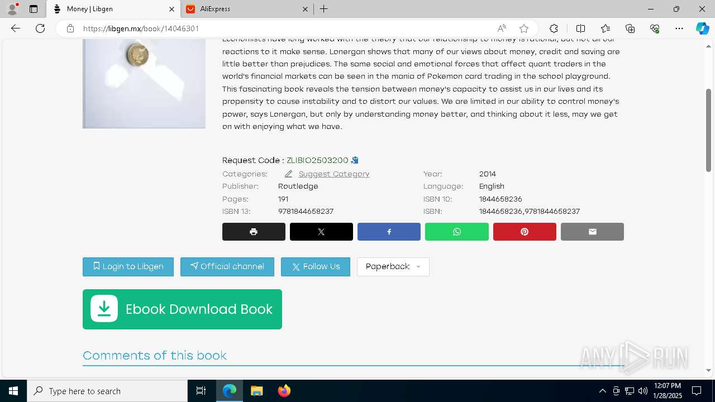Click the book cover thumbnail
This screenshot has width=715, height=402.
144,84
